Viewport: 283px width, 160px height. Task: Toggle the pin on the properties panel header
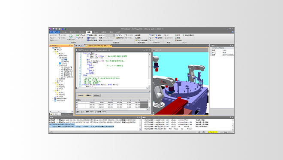pos(231,46)
